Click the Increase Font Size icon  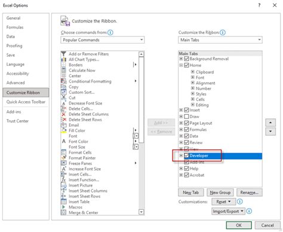63,169
